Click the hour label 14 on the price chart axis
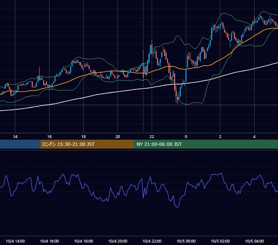This screenshot has width=278, height=245. (x=15, y=137)
